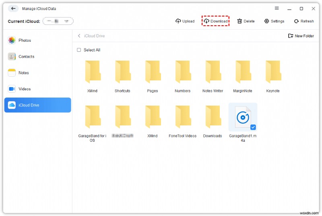
Task: Open the first XMind folder
Action: (93, 72)
